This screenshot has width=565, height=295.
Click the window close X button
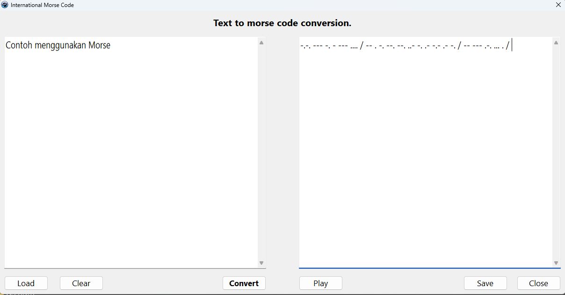[x=558, y=5]
